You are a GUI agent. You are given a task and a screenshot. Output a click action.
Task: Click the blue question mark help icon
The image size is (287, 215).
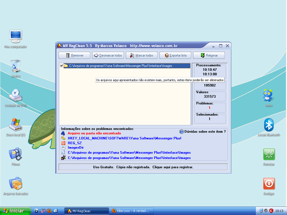[181, 132]
